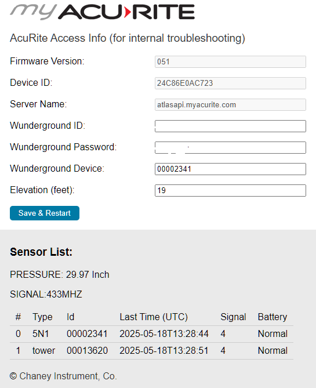Click the Chaney Instrument copyright text
Screen dimensions: 316x388
tap(63, 376)
